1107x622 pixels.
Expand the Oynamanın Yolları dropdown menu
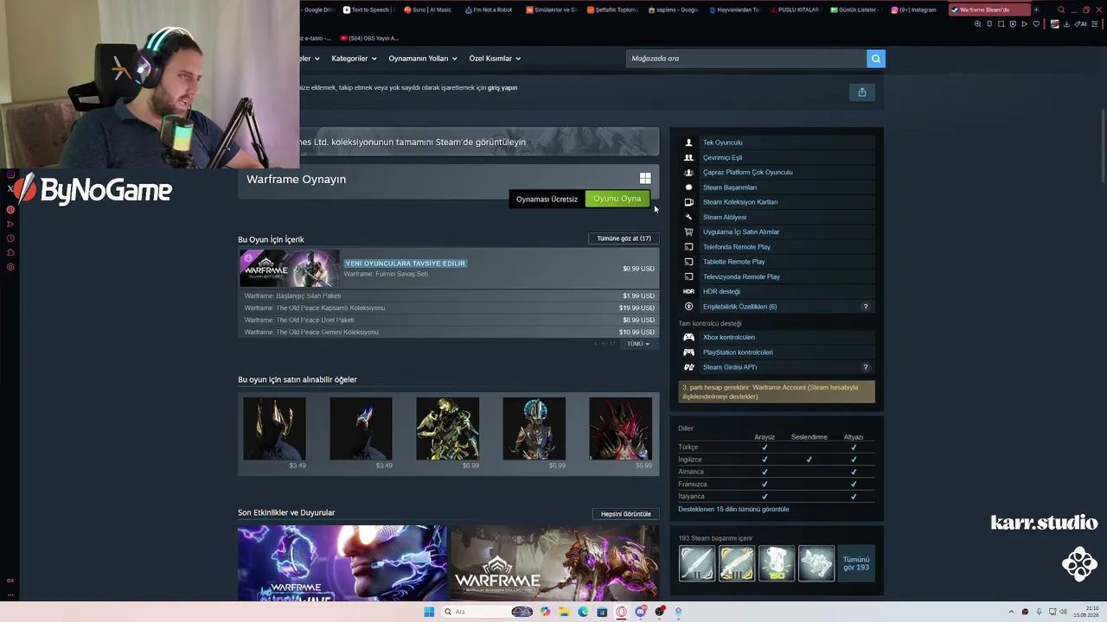point(423,59)
